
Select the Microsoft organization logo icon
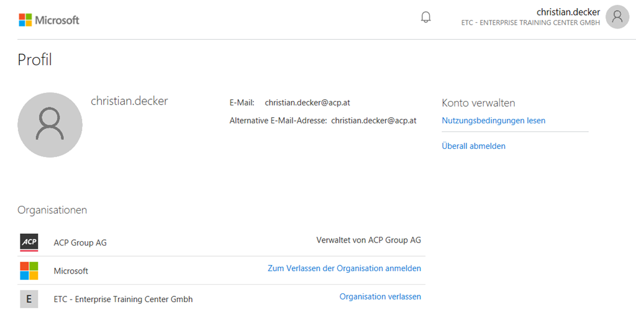29,270
